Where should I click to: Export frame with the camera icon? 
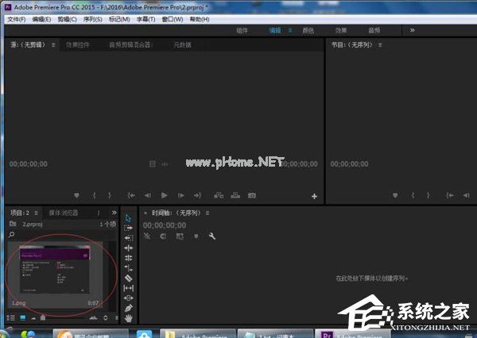pyautogui.click(x=252, y=195)
